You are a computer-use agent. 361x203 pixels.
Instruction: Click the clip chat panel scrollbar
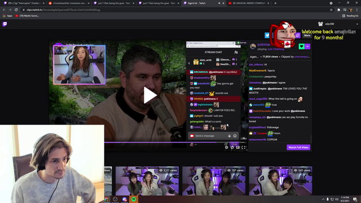click(x=311, y=139)
